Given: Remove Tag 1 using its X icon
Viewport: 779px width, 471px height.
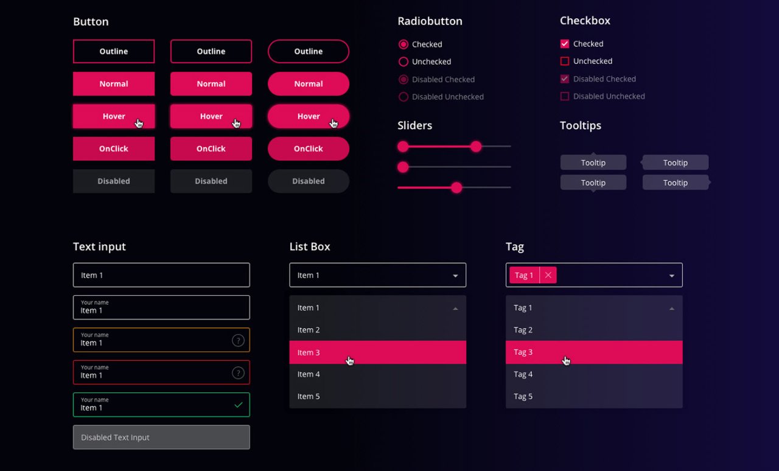Looking at the screenshot, I should tap(548, 275).
